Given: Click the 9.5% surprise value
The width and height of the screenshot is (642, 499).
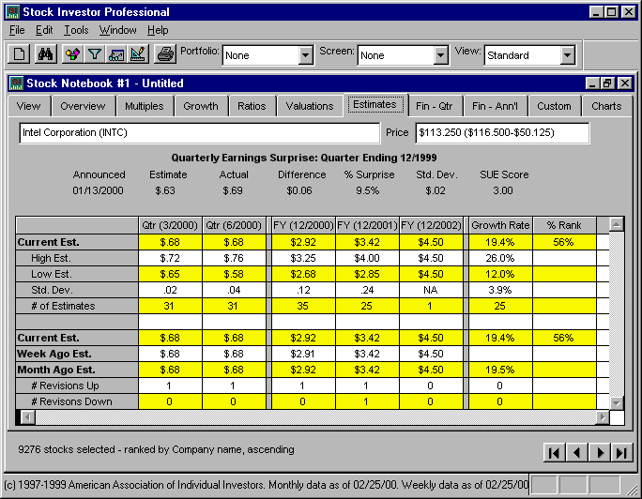Looking at the screenshot, I should (x=368, y=190).
